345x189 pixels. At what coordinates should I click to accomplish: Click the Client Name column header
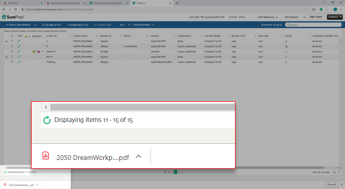80,36
